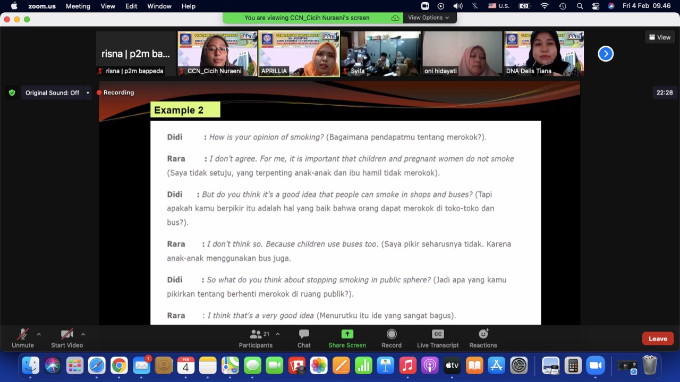Click the green encryption shield icon

pos(12,92)
